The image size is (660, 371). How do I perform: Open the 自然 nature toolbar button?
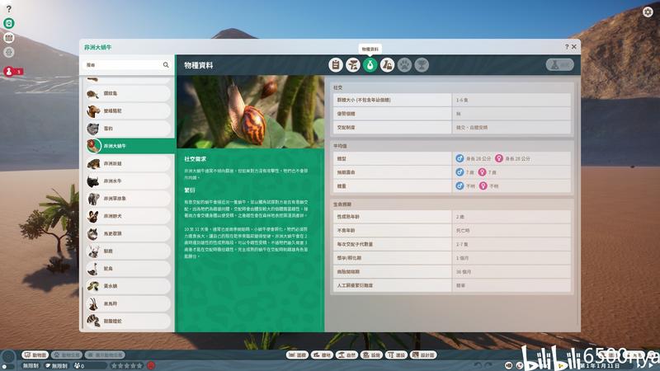click(346, 355)
